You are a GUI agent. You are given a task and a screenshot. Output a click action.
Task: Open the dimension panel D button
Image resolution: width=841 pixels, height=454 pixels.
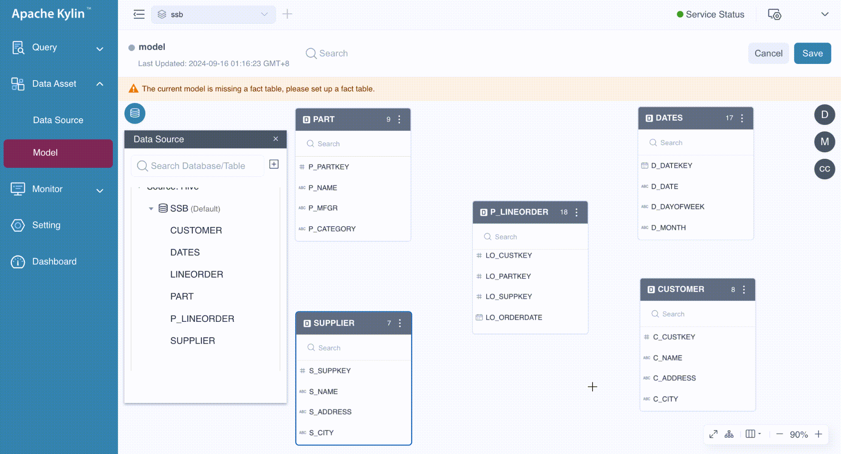coord(824,115)
